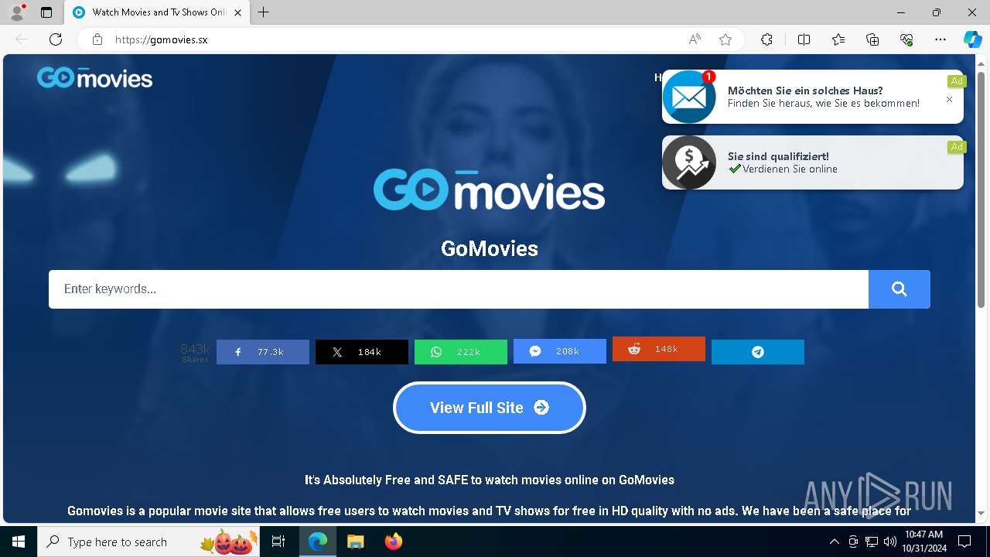
Task: Open the browser profile icon
Action: click(x=17, y=12)
